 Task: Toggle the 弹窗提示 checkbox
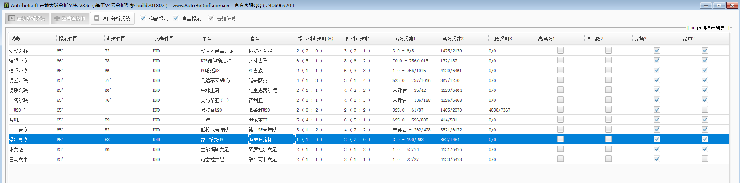click(x=143, y=18)
